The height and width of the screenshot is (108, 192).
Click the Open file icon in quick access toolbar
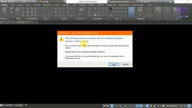coord(6,2)
